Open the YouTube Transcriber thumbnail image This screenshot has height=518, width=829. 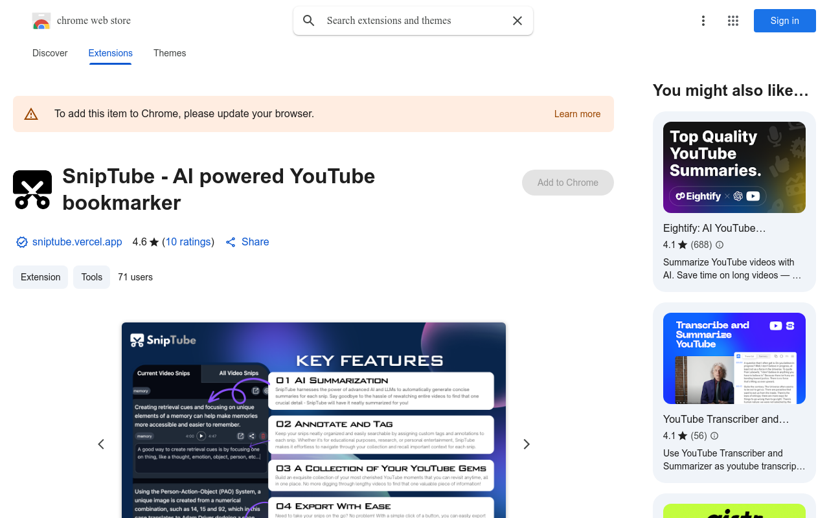click(x=734, y=359)
